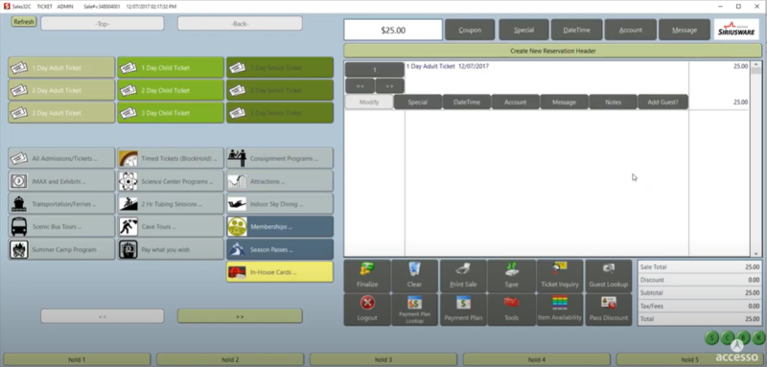This screenshot has width=767, height=367.
Task: Open Item Availability icon button
Action: (x=560, y=310)
